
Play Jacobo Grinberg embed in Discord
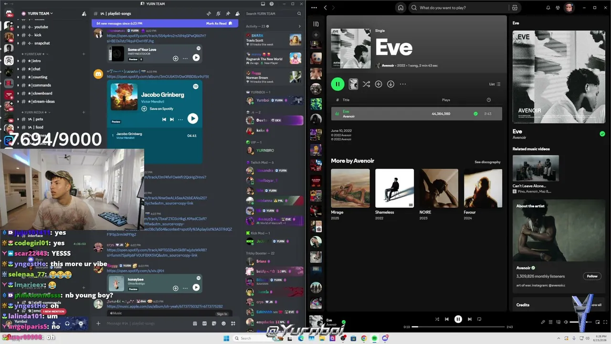(x=193, y=118)
